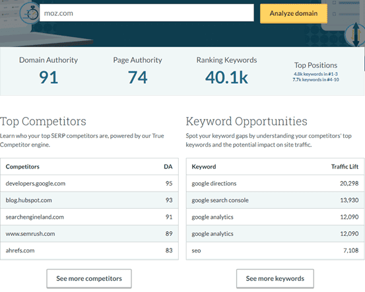The height and width of the screenshot is (292, 365).
Task: Click the traffic lift value 20,298
Action: click(349, 184)
